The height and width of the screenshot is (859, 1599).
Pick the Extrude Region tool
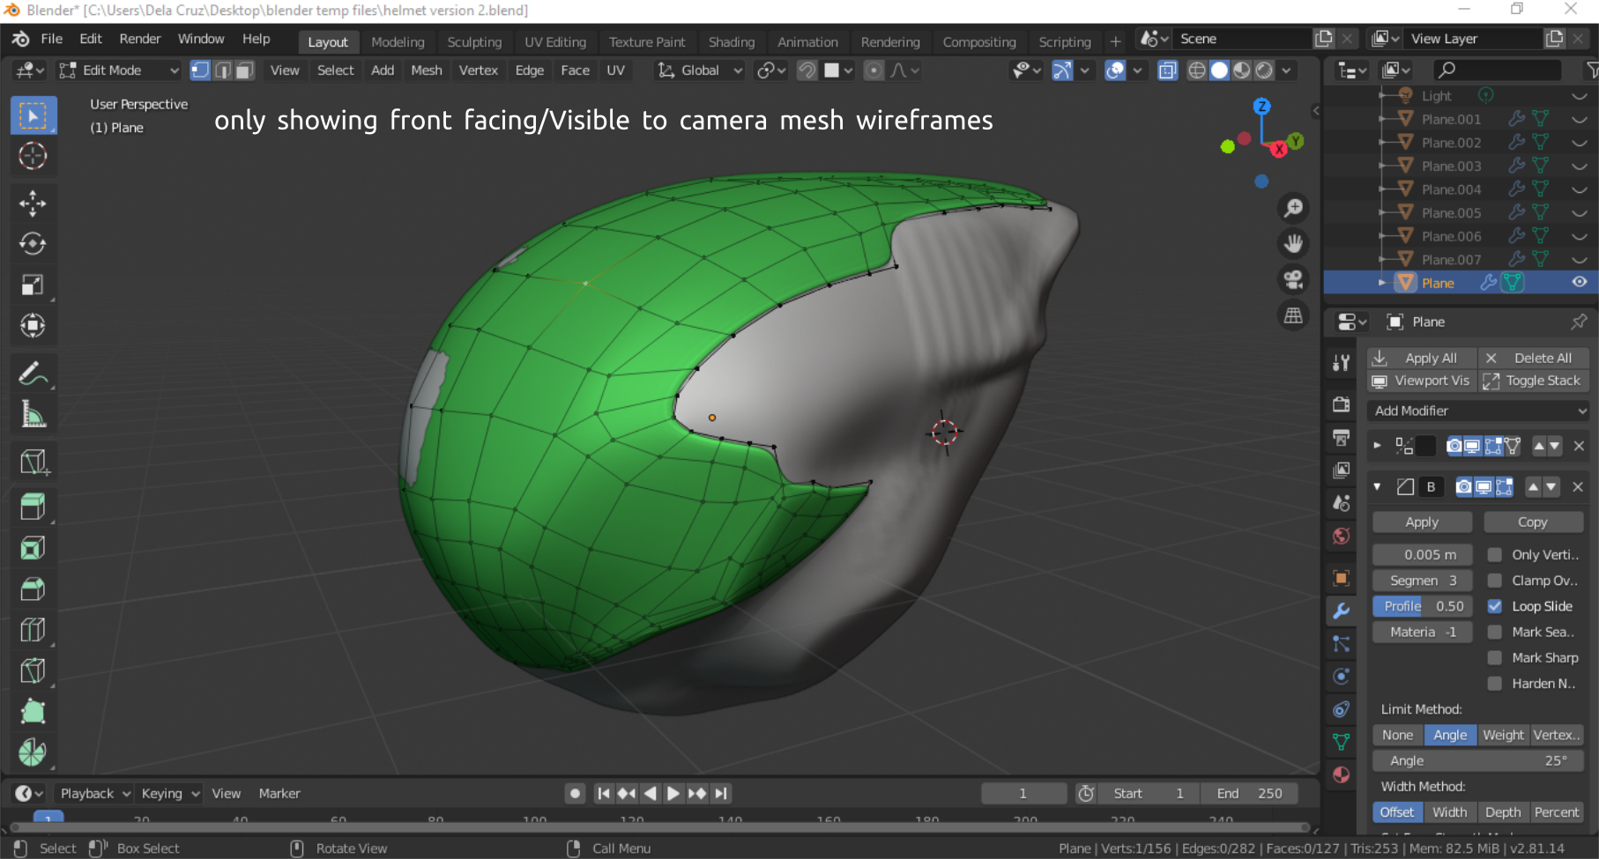click(33, 507)
